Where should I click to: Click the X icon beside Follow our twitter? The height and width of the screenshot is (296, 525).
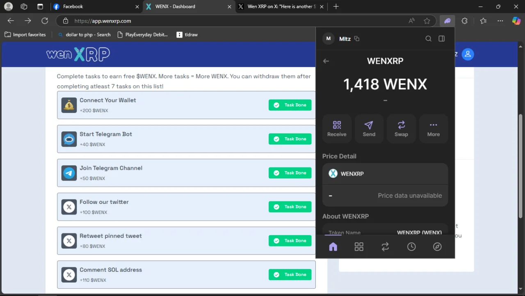69,207
